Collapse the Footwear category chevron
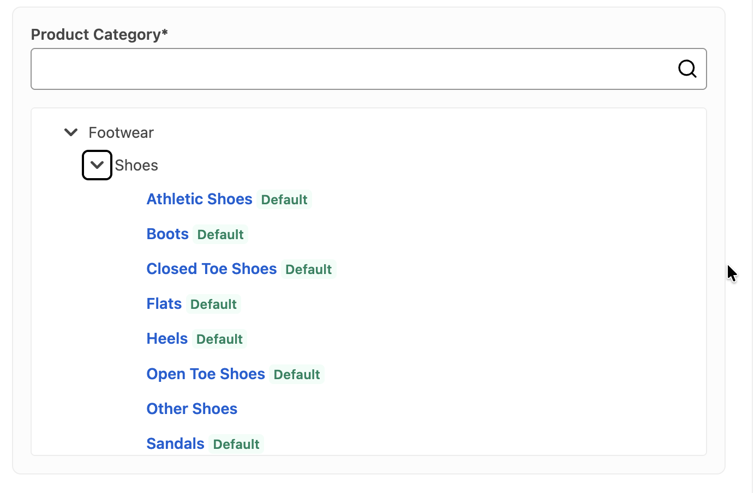This screenshot has height=493, width=754. tap(71, 132)
